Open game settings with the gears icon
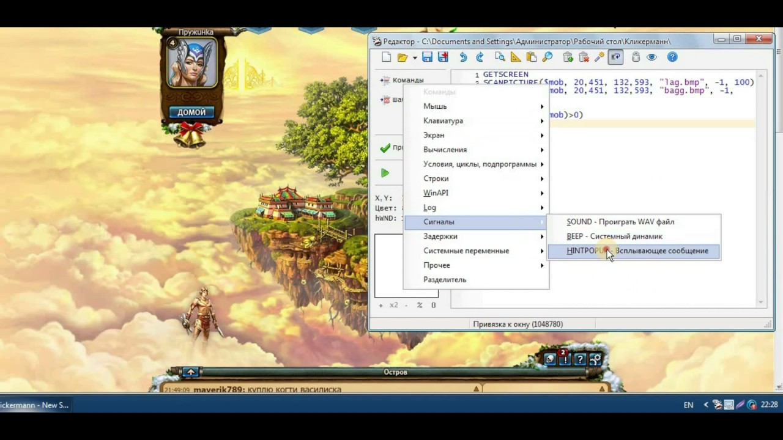Screen dimensions: 783x440 pos(595,359)
